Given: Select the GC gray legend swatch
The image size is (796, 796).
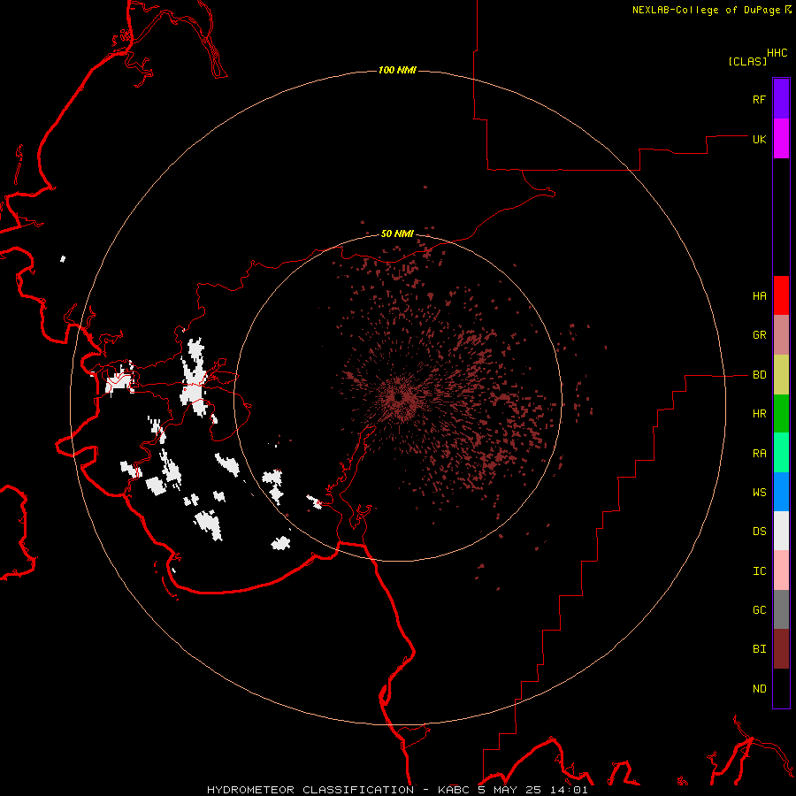Looking at the screenshot, I should [781, 609].
